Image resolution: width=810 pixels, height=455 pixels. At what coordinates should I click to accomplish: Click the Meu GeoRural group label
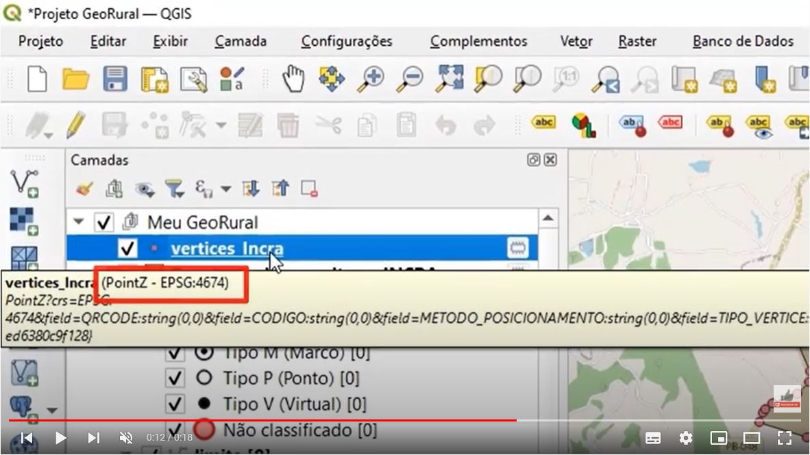(203, 222)
